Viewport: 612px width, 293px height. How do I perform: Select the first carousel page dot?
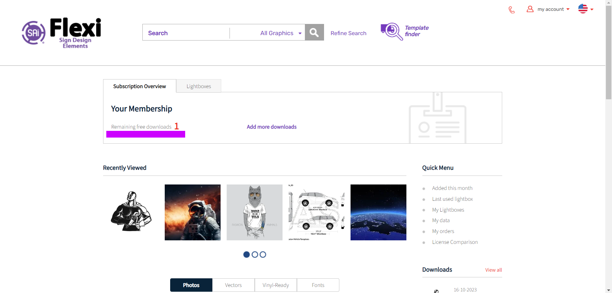(x=246, y=254)
